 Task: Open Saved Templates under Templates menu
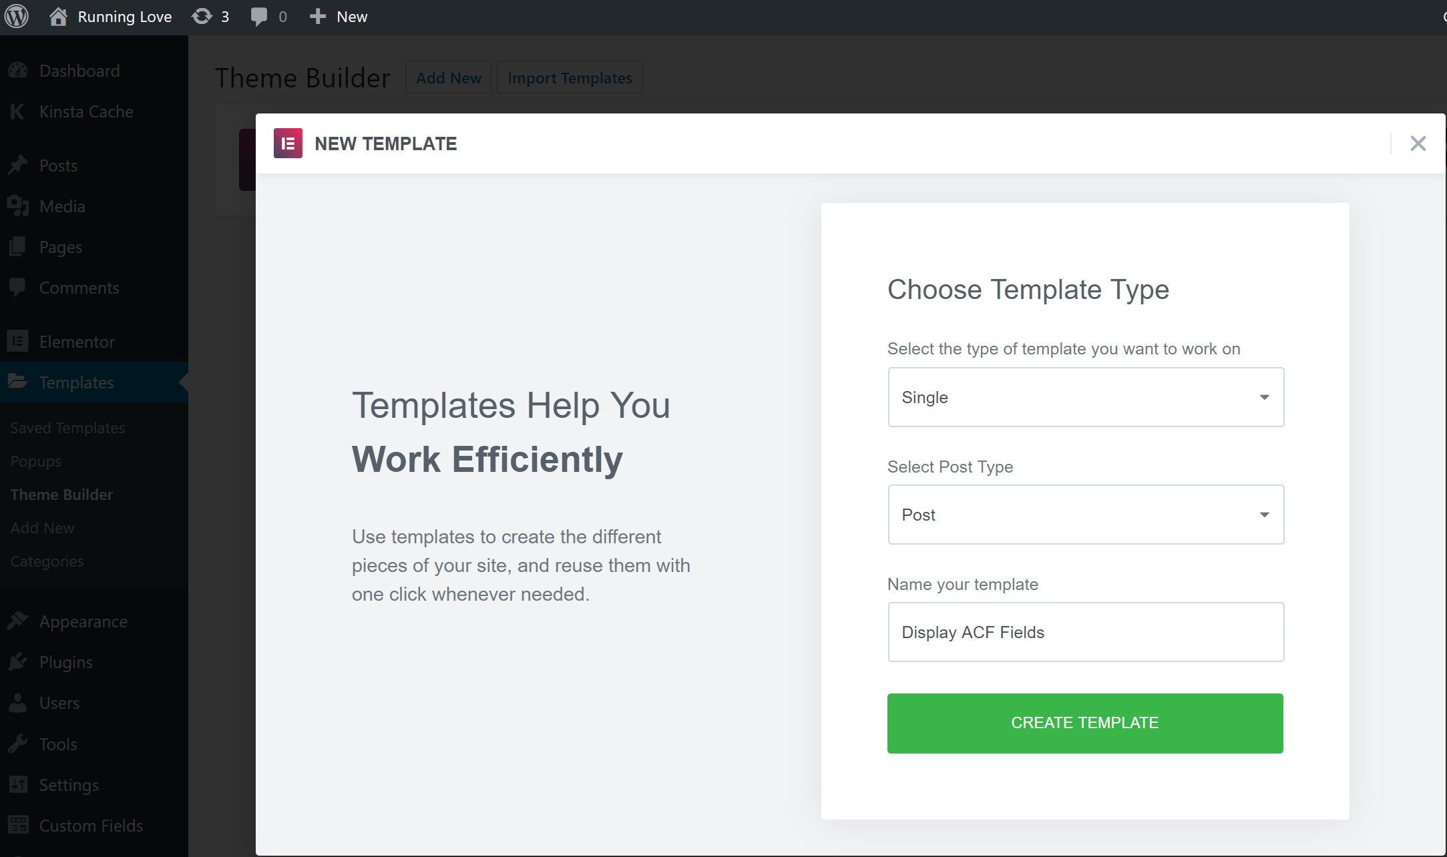68,427
